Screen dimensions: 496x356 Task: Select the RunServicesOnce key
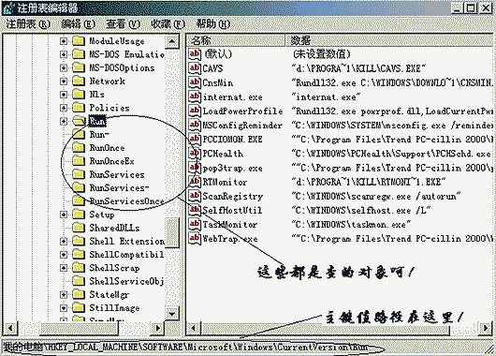[x=127, y=201]
